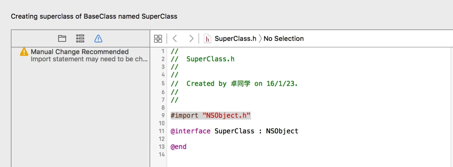Image resolution: width=453 pixels, height=167 pixels.
Task: Click NSObject in the interface declaration
Action: tap(282, 131)
